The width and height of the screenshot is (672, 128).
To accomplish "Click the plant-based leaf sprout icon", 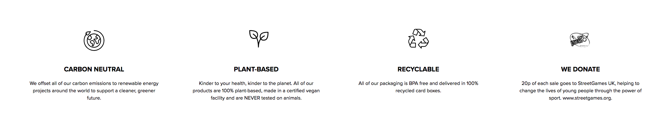I will pos(259,39).
